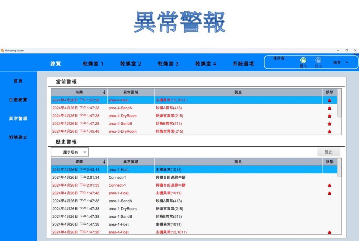Open 料號建立 from the sidebar

[18, 137]
